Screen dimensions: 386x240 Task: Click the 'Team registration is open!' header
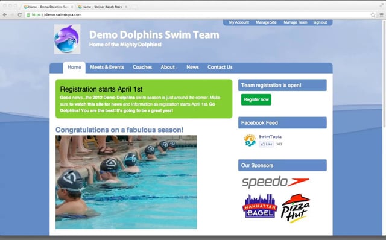[x=282, y=85]
